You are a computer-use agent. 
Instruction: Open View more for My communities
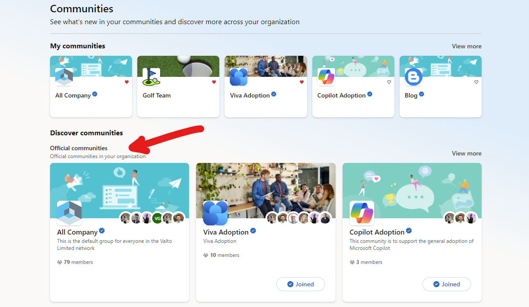(x=467, y=46)
